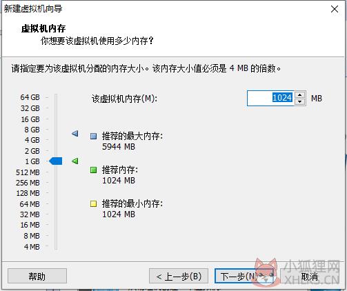Select the 32 MB slider label
The height and width of the screenshot is (291, 347).
point(30,214)
